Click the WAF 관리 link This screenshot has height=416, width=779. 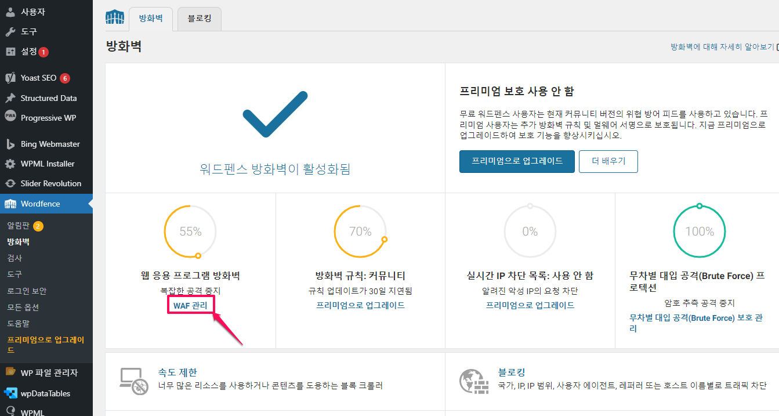point(190,305)
